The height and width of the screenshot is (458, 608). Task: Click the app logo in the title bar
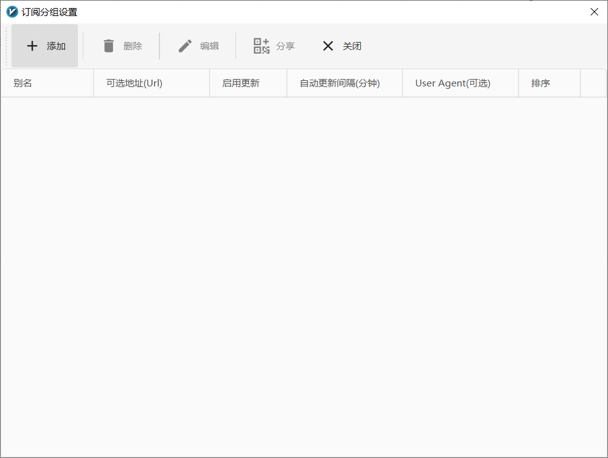pos(11,11)
